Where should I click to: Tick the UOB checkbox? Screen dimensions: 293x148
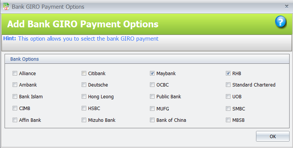228,96
